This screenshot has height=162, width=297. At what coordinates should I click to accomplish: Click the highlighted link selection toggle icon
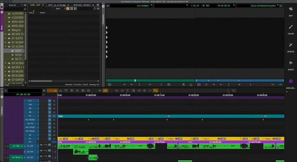click(x=105, y=91)
